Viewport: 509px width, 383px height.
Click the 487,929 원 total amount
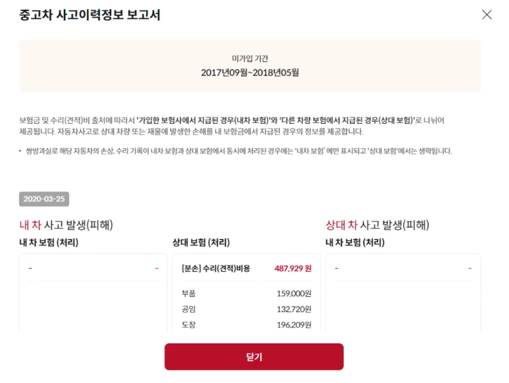(x=292, y=269)
